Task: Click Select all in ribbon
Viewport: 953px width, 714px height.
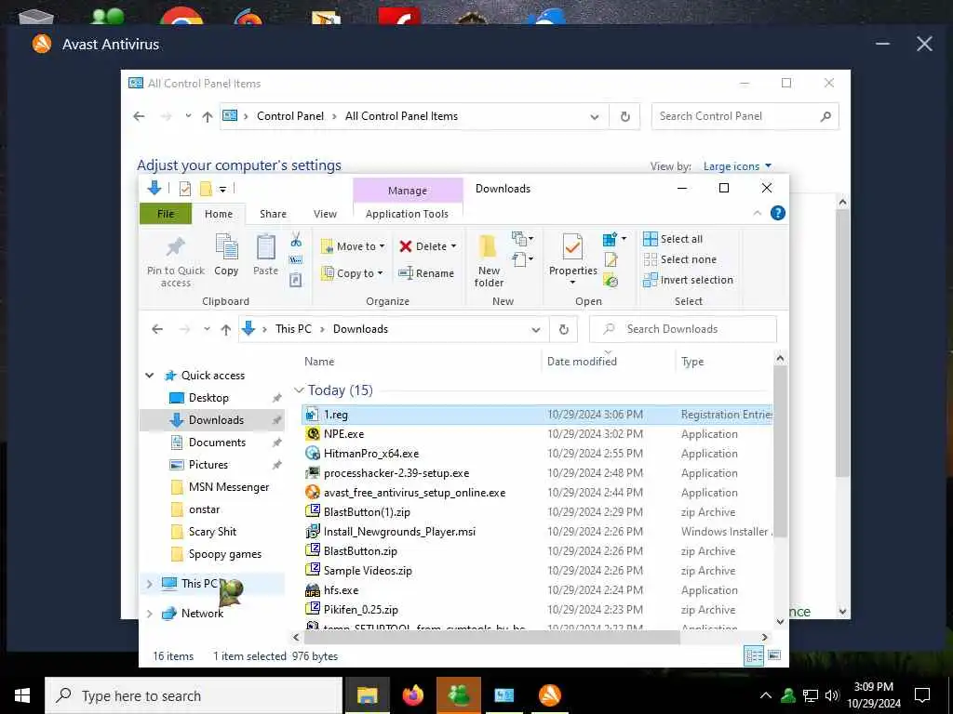Action: 672,239
